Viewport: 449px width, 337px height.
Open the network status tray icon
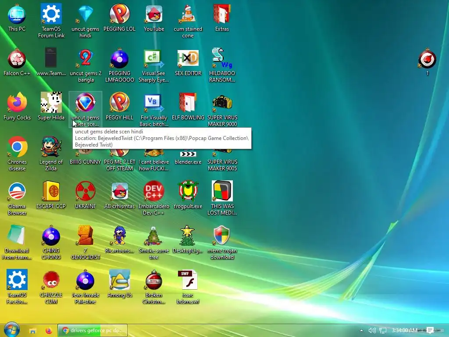coord(383,330)
